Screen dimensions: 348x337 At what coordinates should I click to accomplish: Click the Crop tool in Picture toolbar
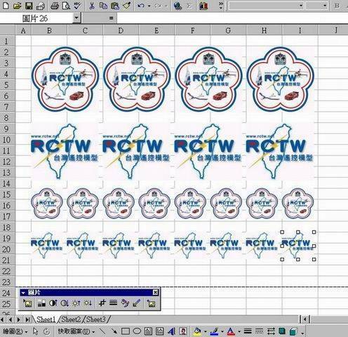102,303
